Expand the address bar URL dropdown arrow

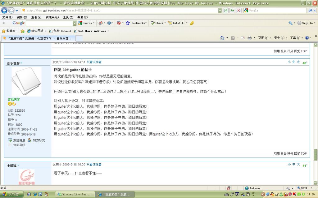[x=220, y=10]
